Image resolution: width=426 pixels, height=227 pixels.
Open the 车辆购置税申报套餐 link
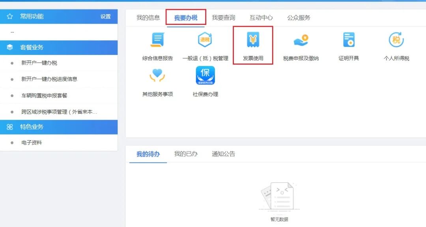tap(44, 96)
